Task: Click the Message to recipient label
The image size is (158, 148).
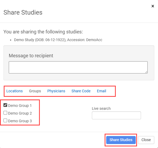Action: tap(31, 56)
